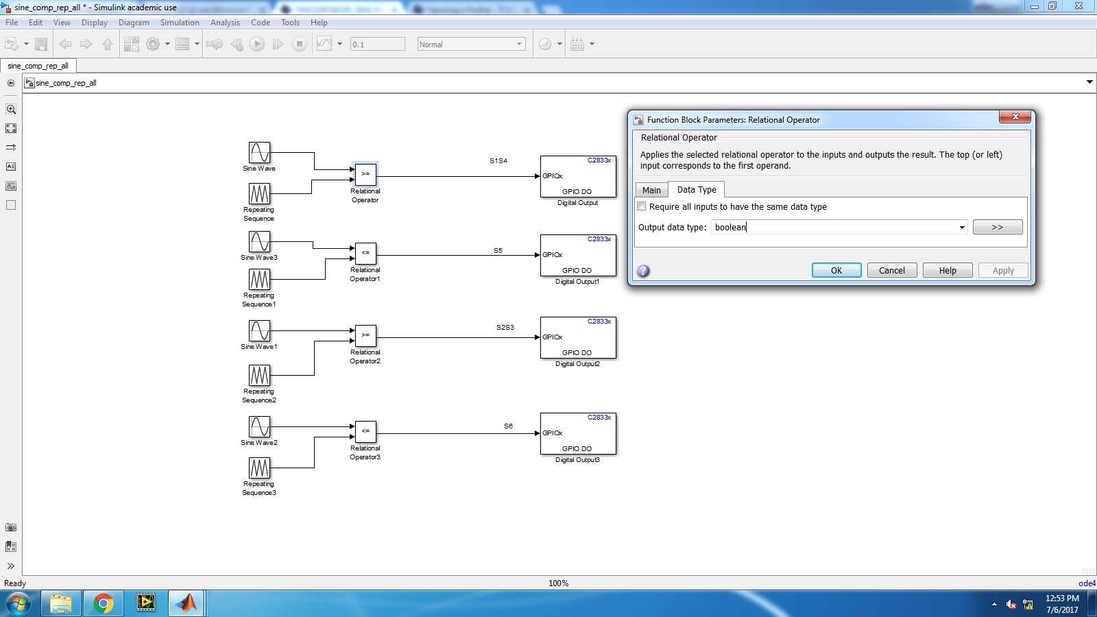The image size is (1097, 617).
Task: Open the Model Explorer dropdown arrow
Action: click(x=197, y=44)
